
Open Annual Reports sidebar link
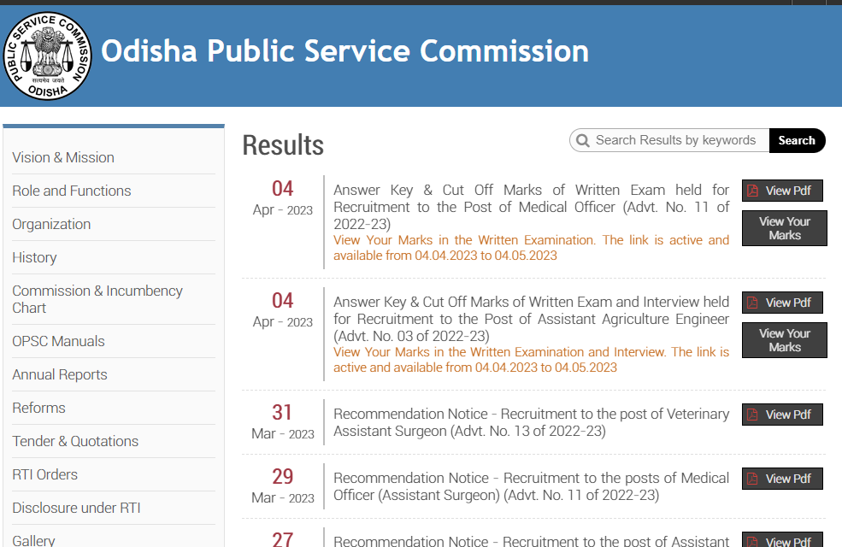tap(60, 374)
